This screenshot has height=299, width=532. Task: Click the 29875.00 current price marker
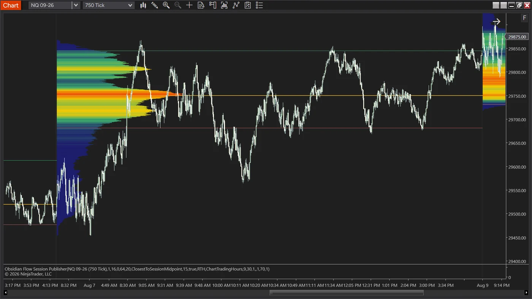(x=517, y=37)
